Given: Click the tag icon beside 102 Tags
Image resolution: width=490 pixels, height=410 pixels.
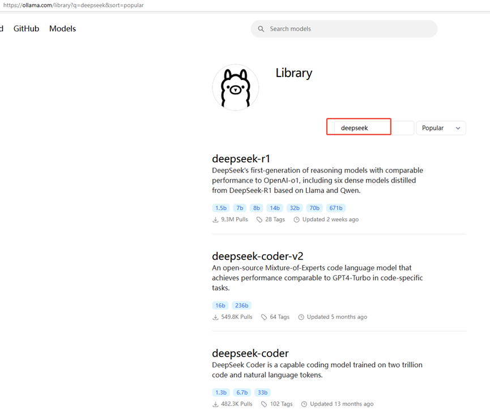Looking at the screenshot, I should pos(264,404).
